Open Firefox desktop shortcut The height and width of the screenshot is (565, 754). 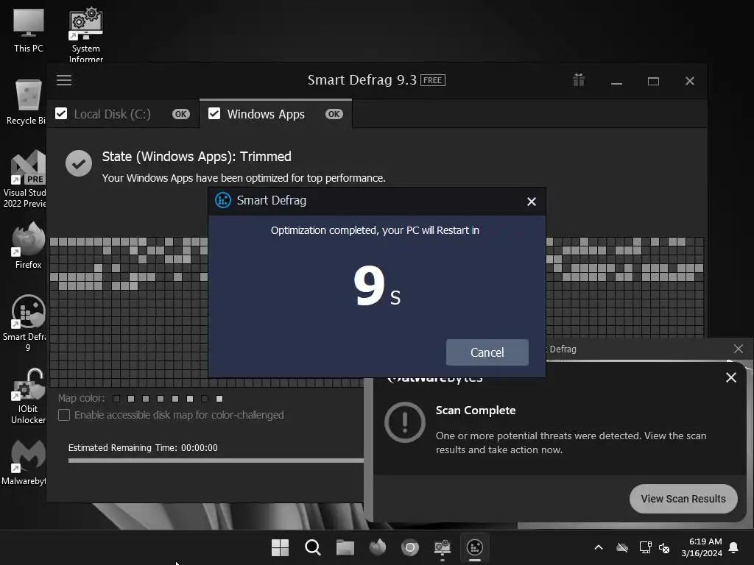pyautogui.click(x=28, y=246)
